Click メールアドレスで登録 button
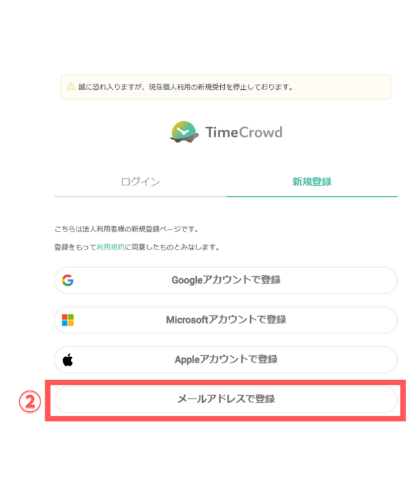The image size is (417, 495). pos(225,399)
